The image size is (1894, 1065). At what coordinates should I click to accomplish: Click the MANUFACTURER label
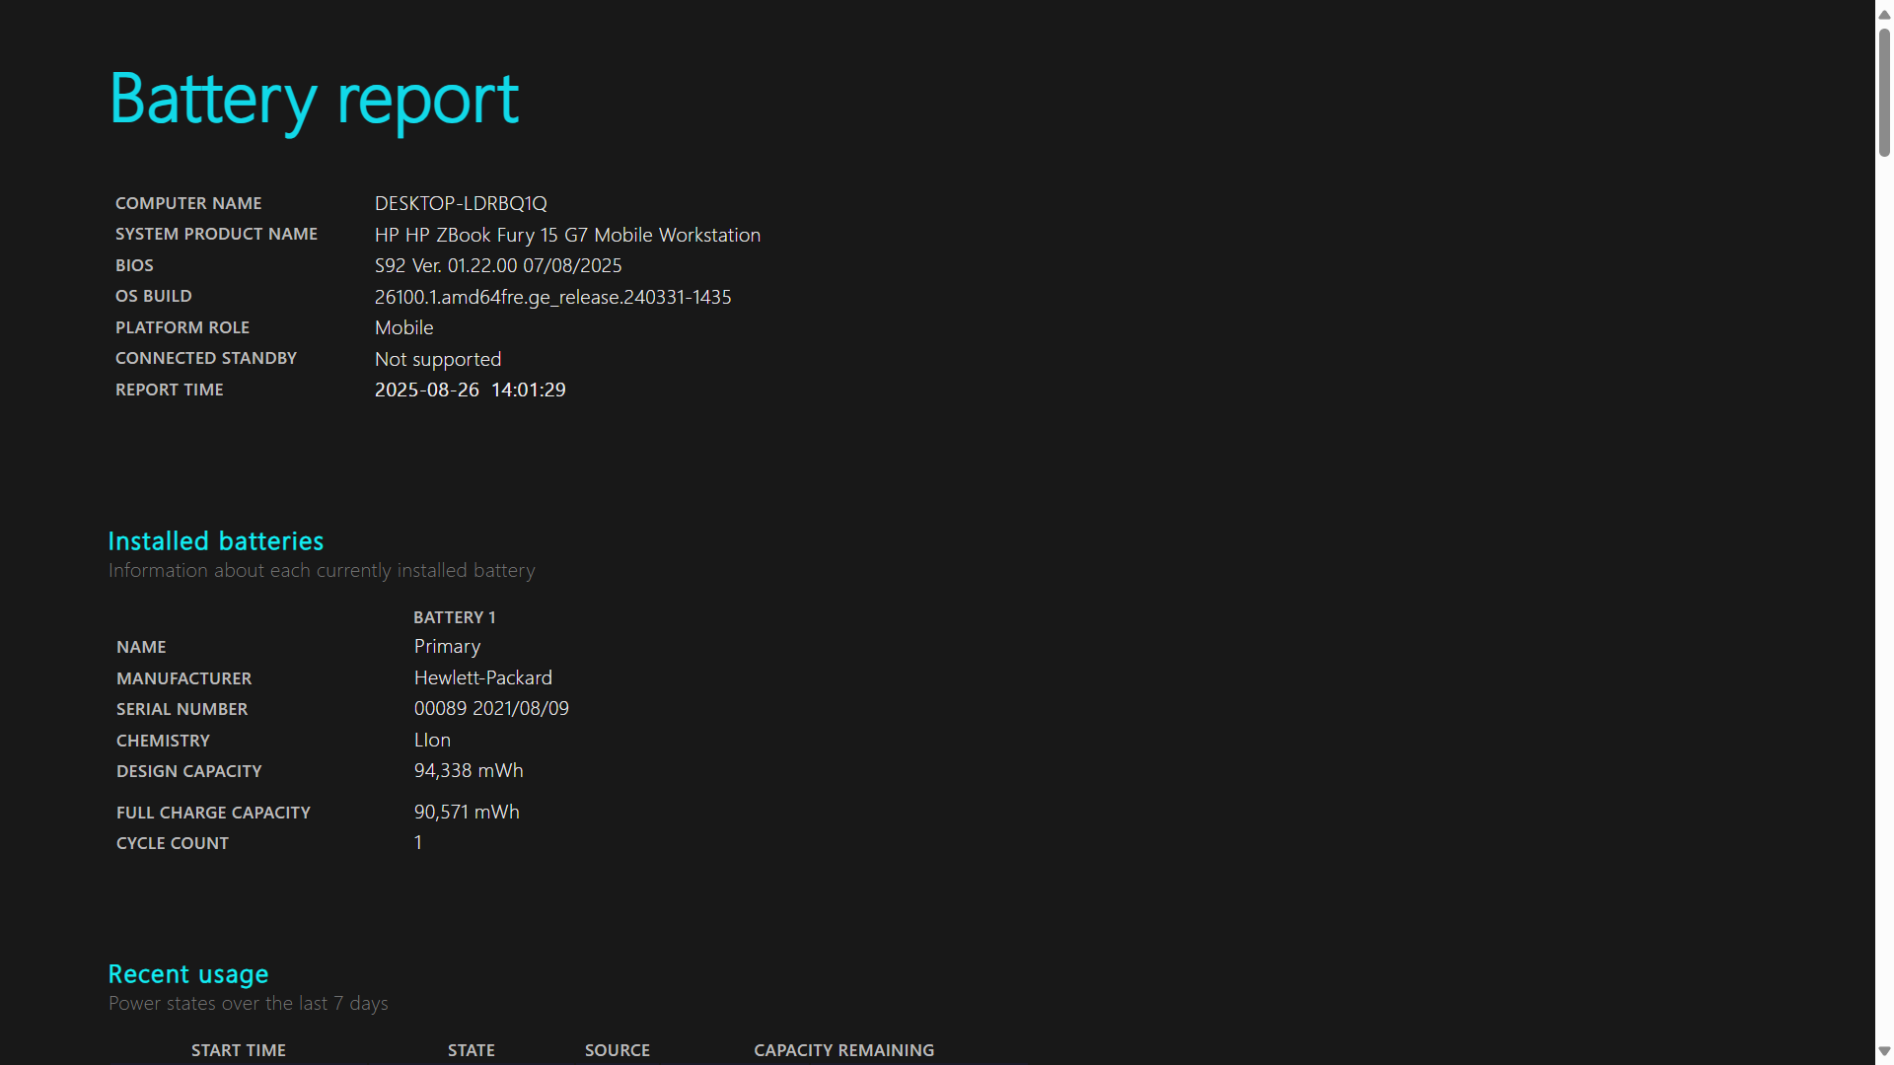click(183, 678)
